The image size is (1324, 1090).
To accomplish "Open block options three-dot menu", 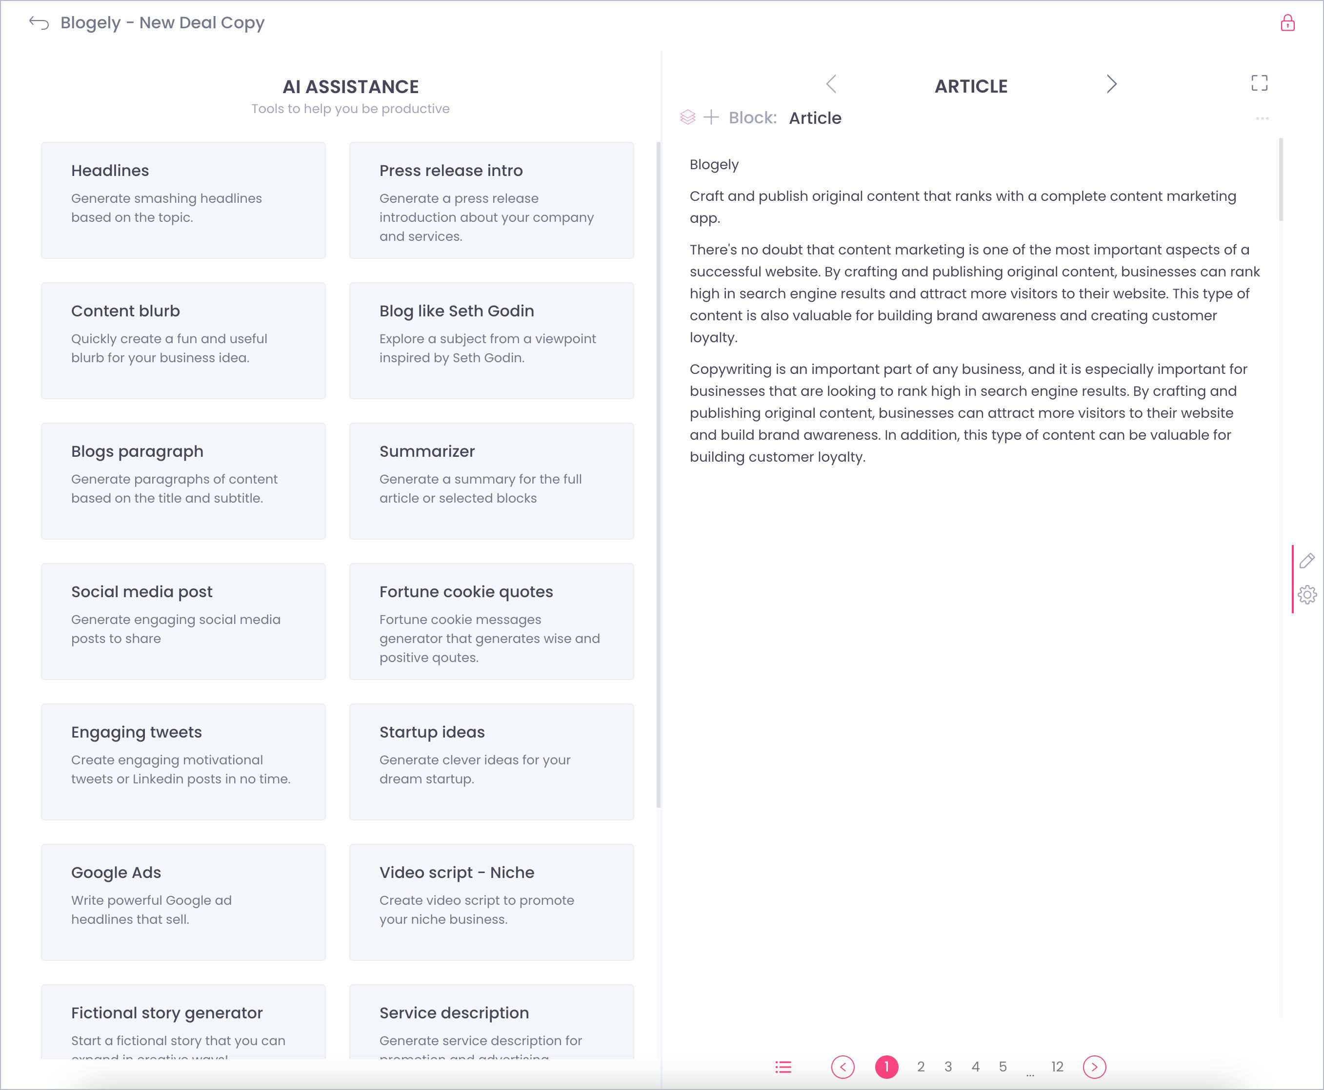I will pos(1263,118).
